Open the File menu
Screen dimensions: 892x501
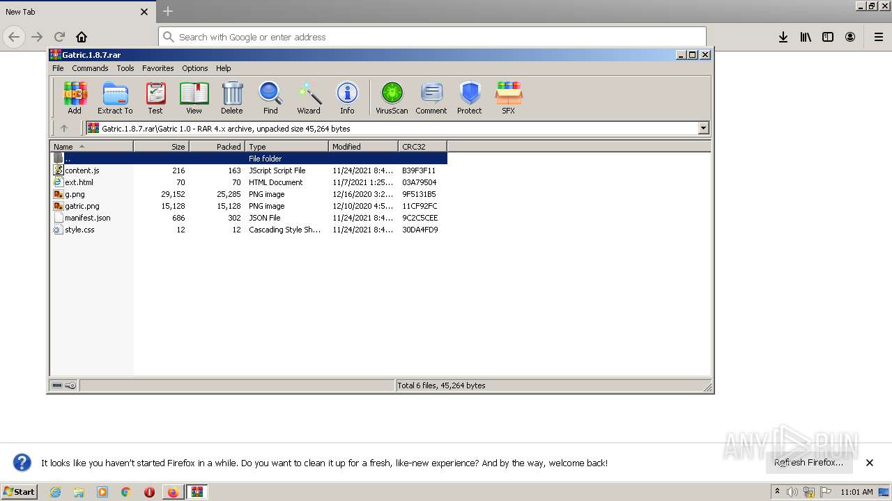[58, 68]
